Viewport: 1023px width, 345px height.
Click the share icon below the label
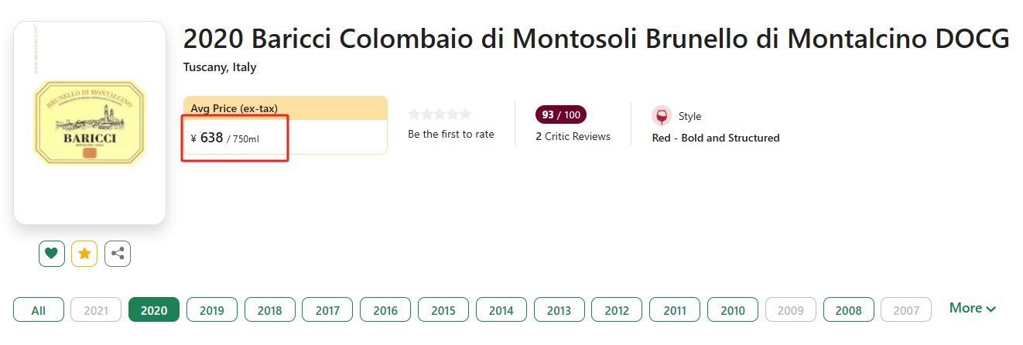118,254
